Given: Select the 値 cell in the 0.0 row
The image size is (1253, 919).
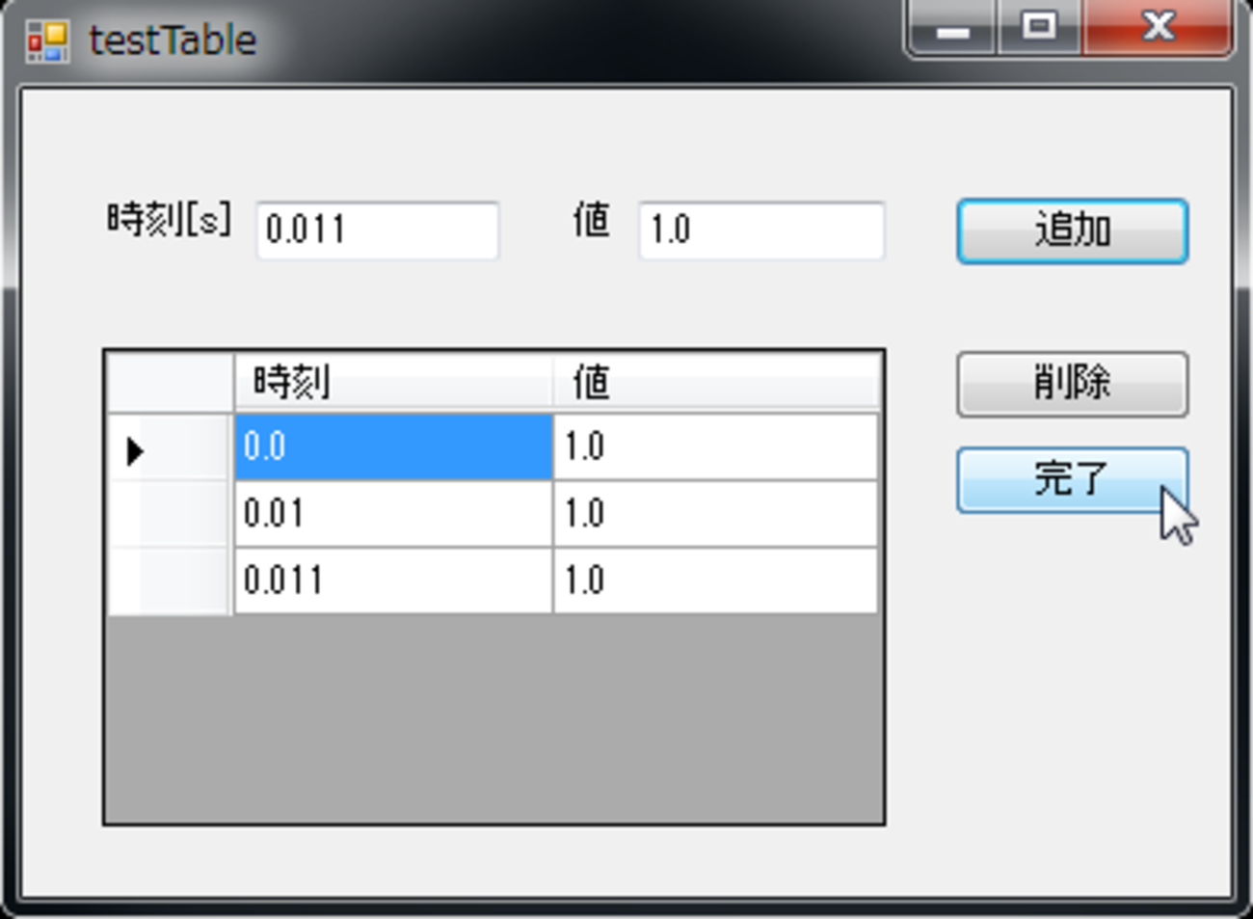Looking at the screenshot, I should (x=715, y=446).
